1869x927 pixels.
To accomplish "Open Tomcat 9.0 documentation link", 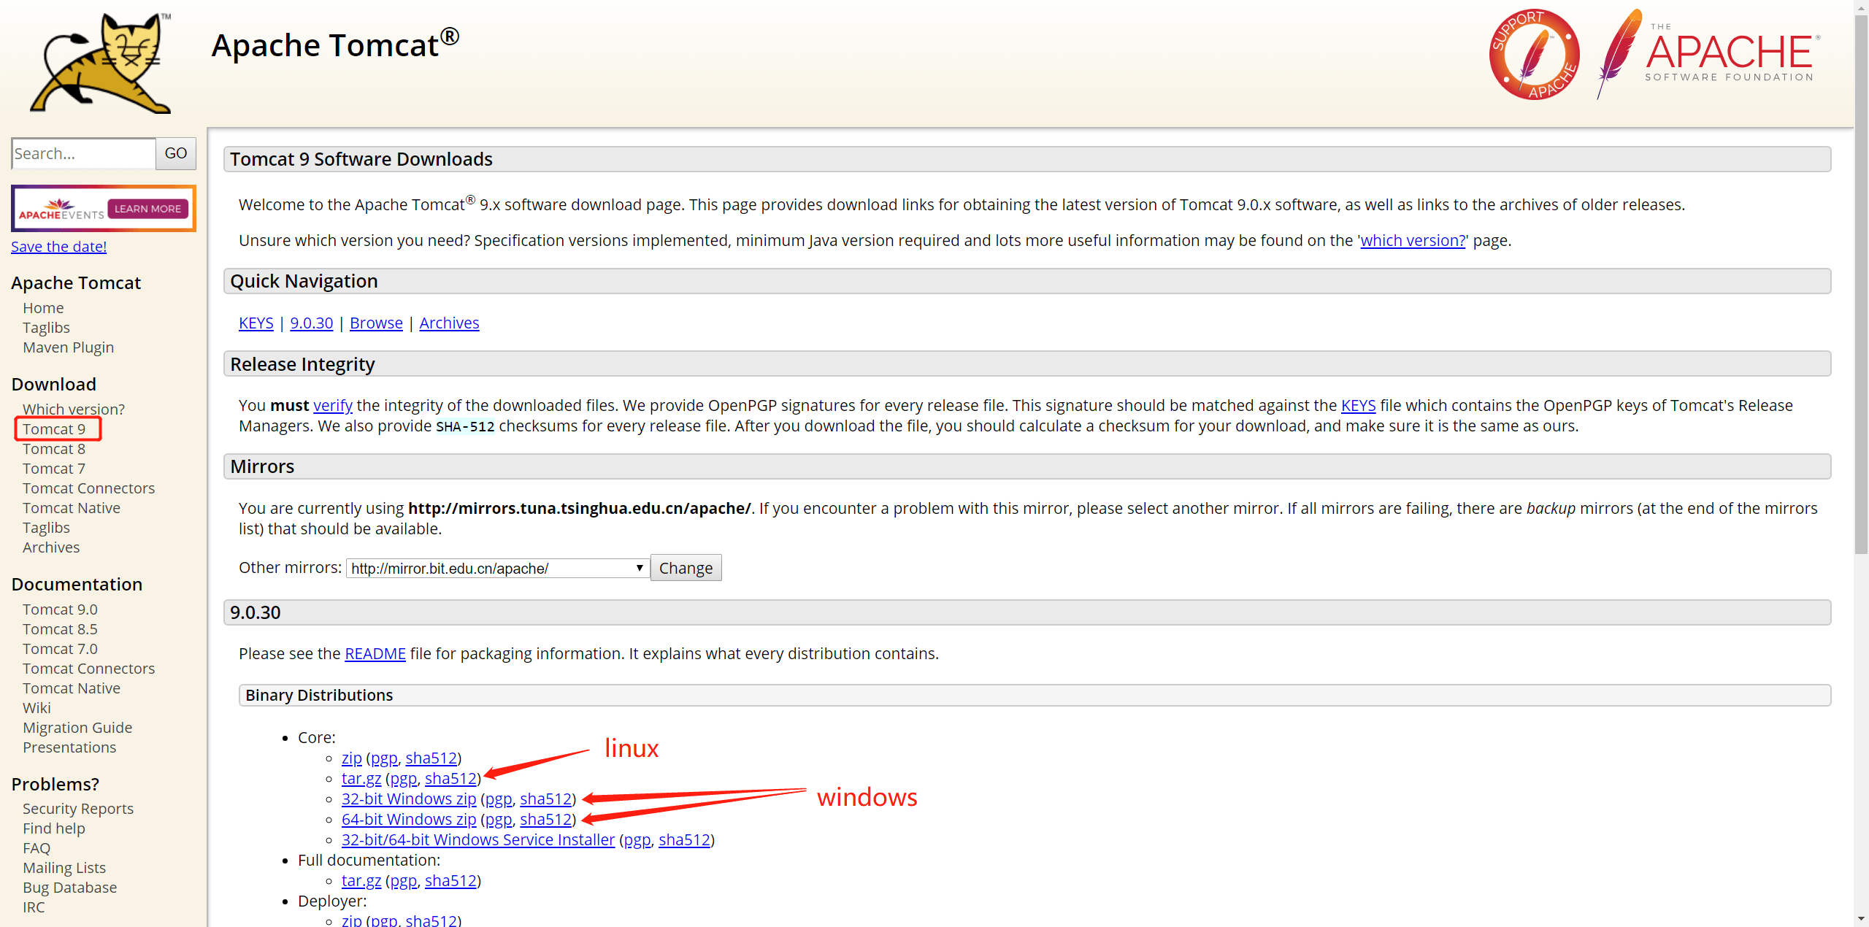I will [x=60, y=609].
